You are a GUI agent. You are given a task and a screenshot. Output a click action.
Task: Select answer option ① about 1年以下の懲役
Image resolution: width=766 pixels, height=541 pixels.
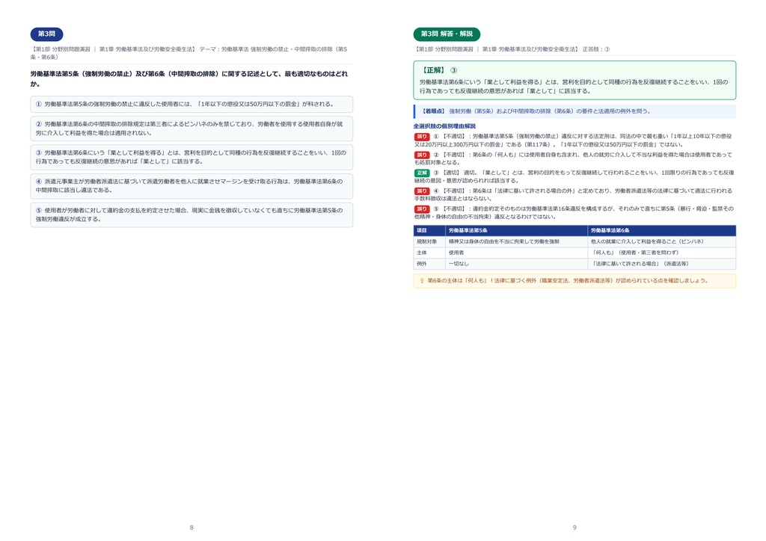click(x=191, y=105)
